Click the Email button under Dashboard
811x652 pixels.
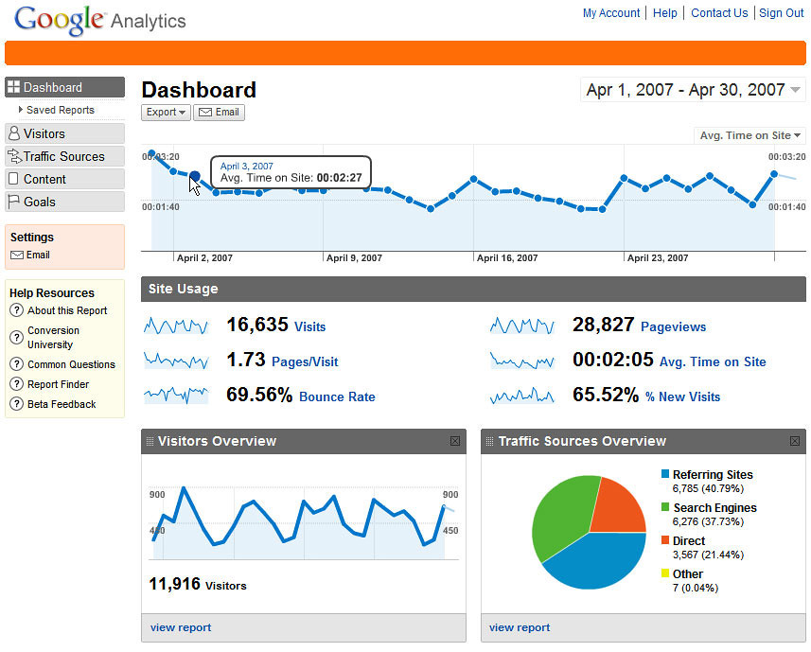pos(219,112)
